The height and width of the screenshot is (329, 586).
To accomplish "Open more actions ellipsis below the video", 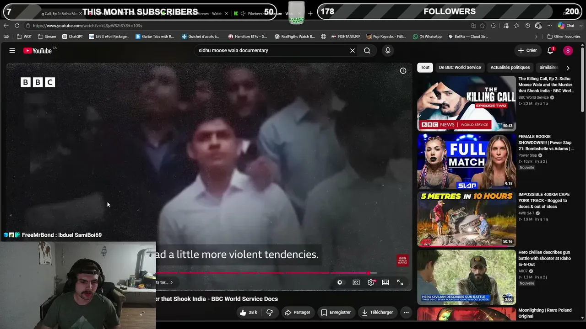I will click(406, 313).
